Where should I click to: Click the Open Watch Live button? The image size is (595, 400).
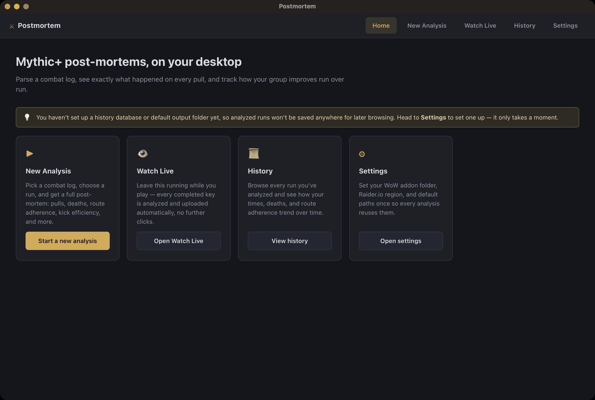click(178, 241)
